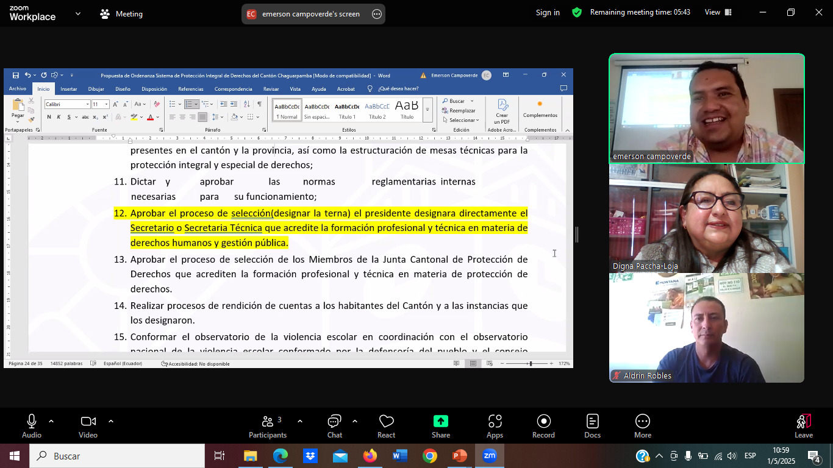Leave the Zoom meeting
Screen dimensions: 833x468
(x=804, y=427)
